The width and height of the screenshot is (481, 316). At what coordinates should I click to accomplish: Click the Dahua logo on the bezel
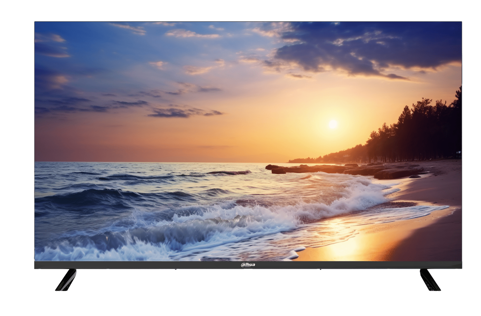pyautogui.click(x=248, y=265)
